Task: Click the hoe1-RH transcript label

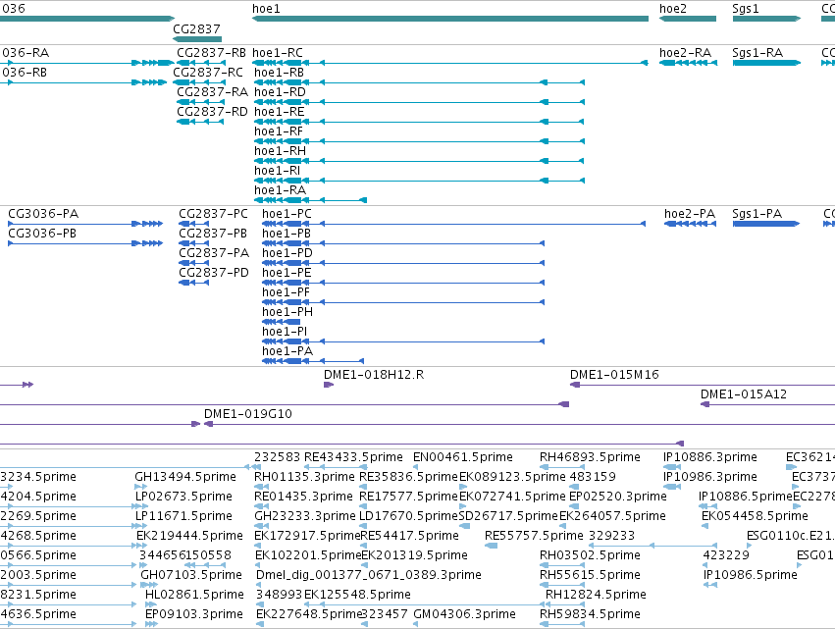Action: pos(280,151)
